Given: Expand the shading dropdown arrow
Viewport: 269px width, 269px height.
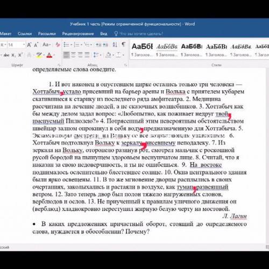Looking at the screenshot, I should point(113,55).
